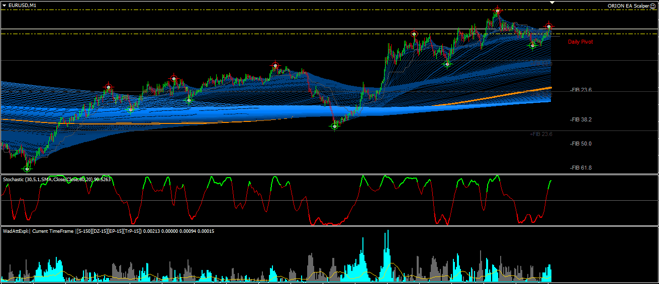Screen dimensions: 659x284
Task: Select the -FIB 50.0 level label
Action: point(581,144)
